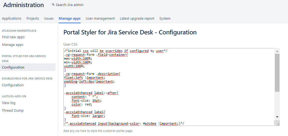This screenshot has width=288, height=136.
Task: Open Find new apps link
Action: point(13,37)
